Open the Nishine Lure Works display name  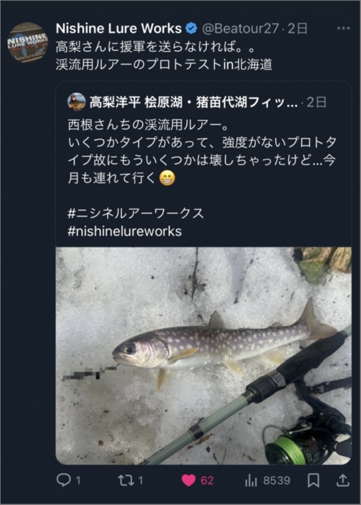pyautogui.click(x=118, y=28)
